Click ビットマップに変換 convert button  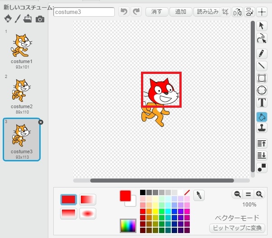point(237,228)
